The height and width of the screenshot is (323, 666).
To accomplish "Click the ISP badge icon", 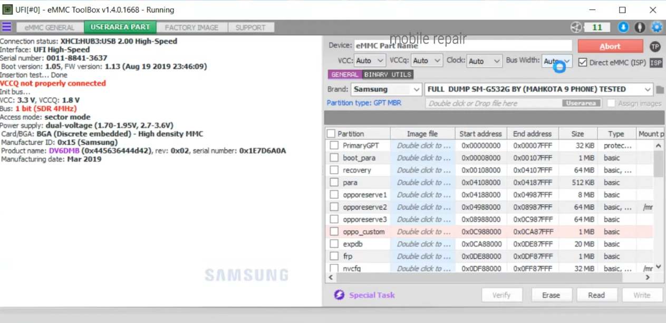I will pos(655,62).
